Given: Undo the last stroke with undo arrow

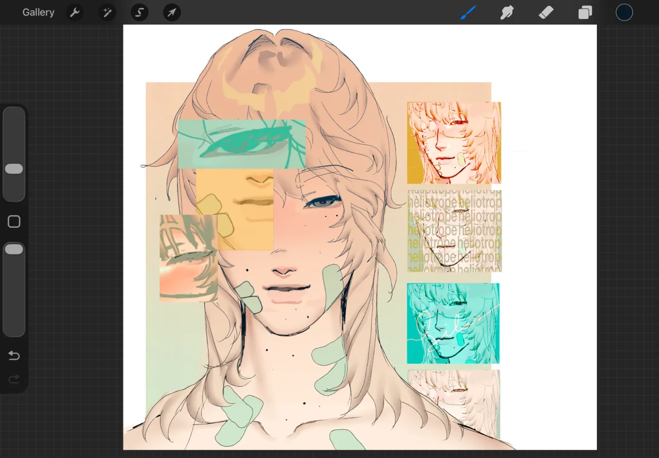Looking at the screenshot, I should pyautogui.click(x=14, y=355).
